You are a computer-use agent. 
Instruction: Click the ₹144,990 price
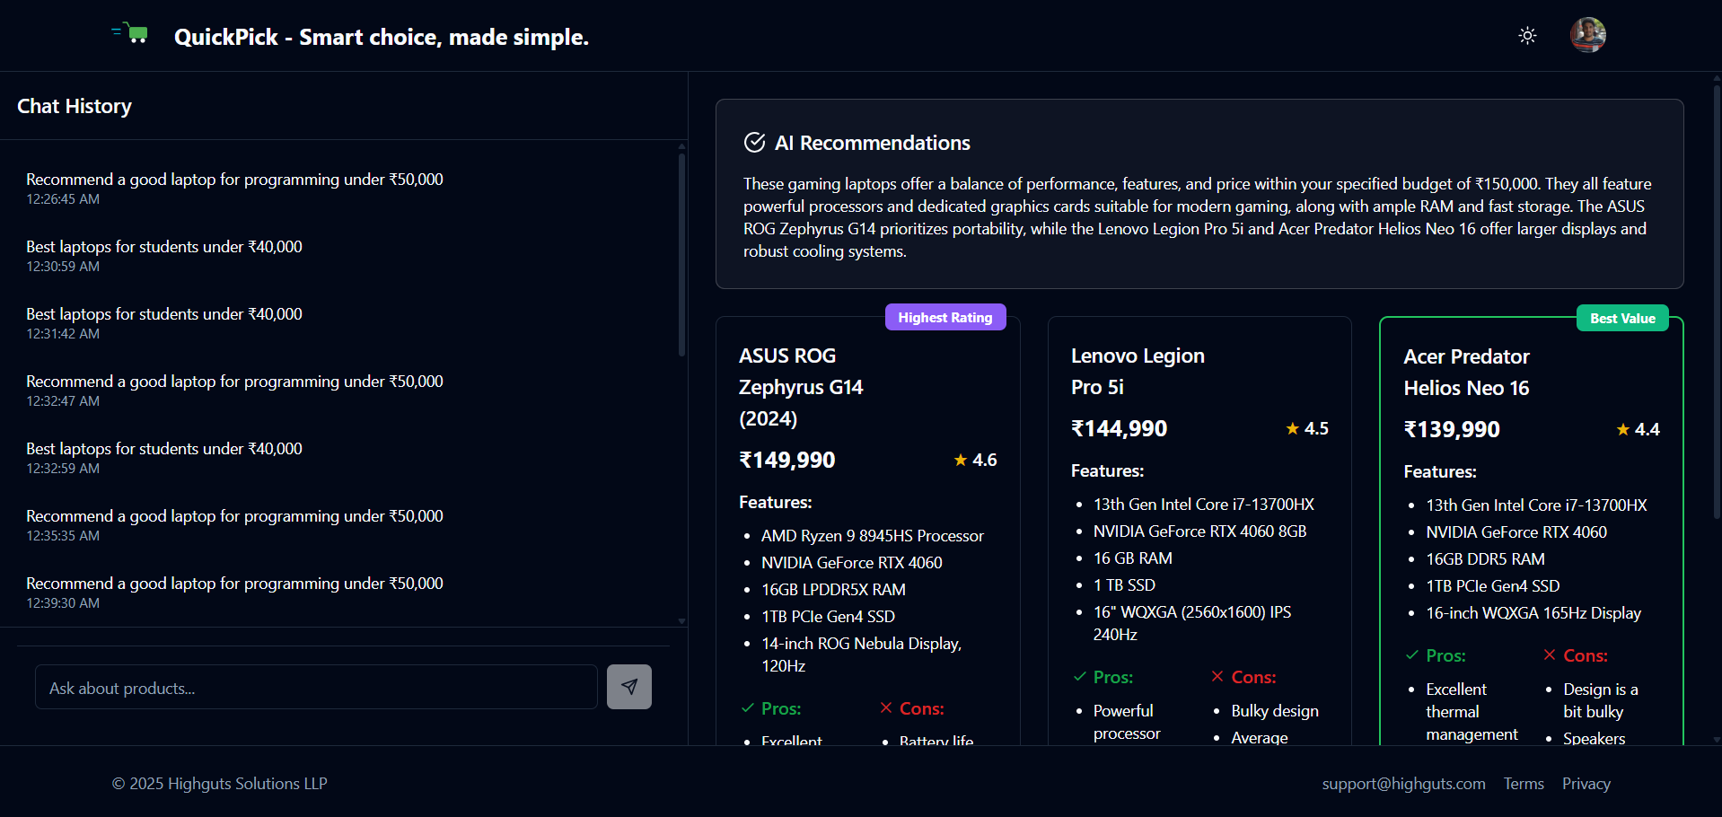pos(1119,428)
